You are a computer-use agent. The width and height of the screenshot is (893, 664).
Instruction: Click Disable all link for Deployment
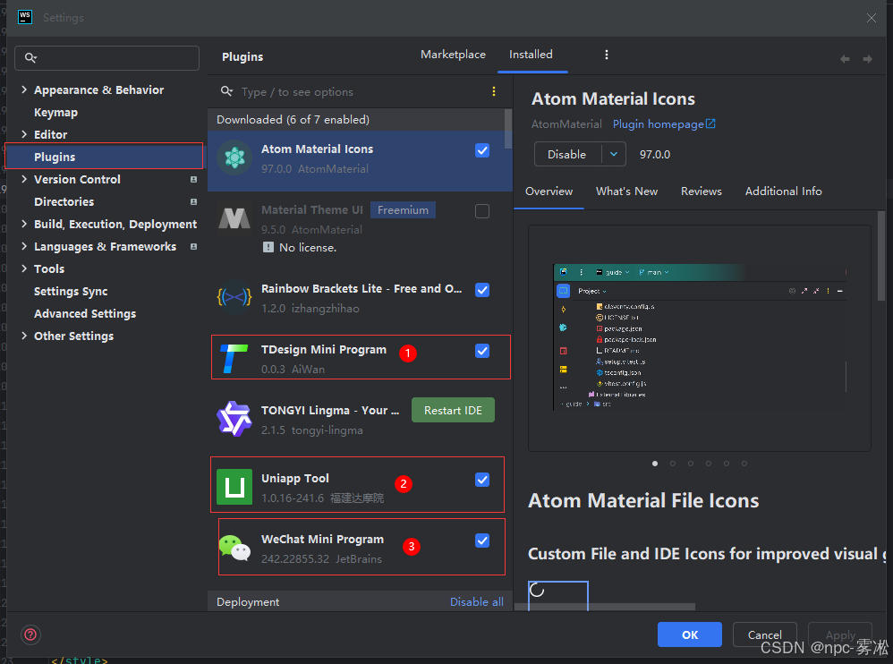(477, 602)
